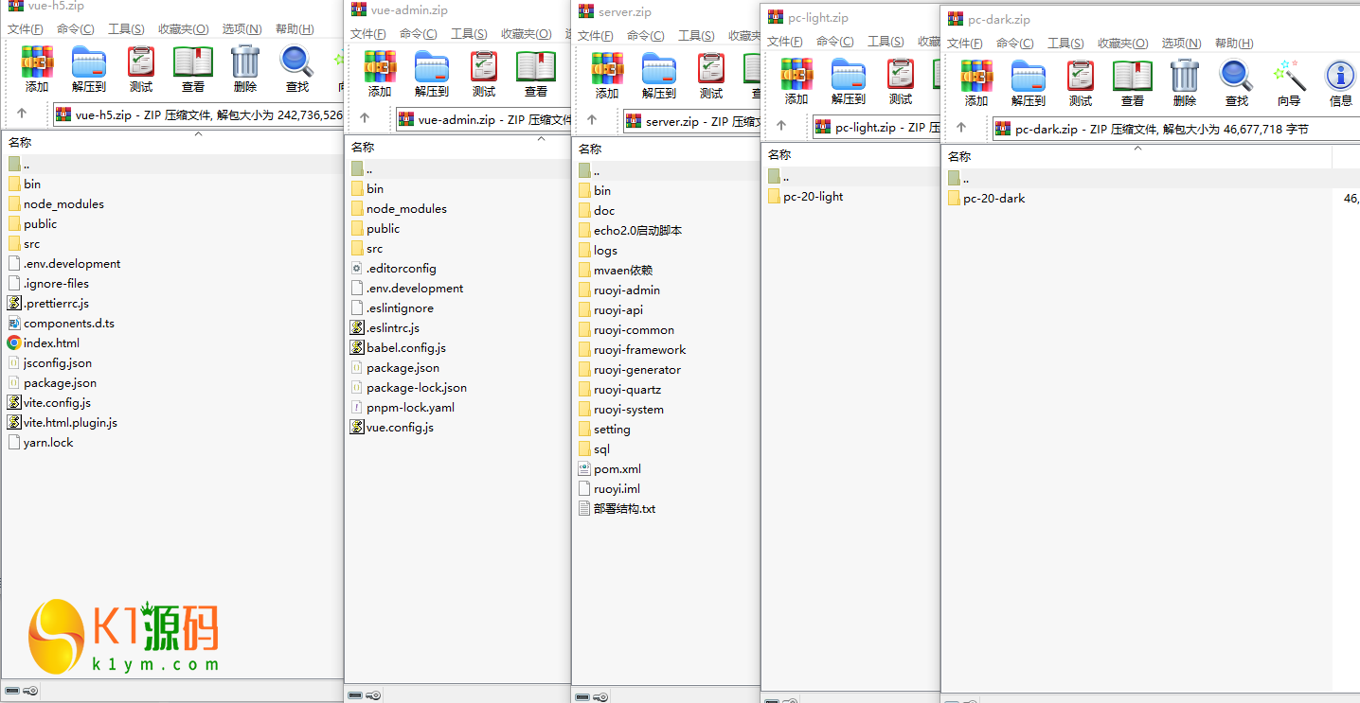The width and height of the screenshot is (1360, 703).
Task: Click the pc-dark.zip address path field
Action: coord(1173,129)
